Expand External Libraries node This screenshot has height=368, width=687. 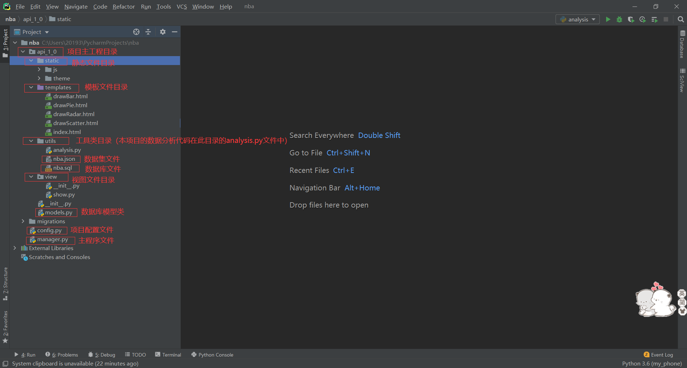tap(15, 248)
